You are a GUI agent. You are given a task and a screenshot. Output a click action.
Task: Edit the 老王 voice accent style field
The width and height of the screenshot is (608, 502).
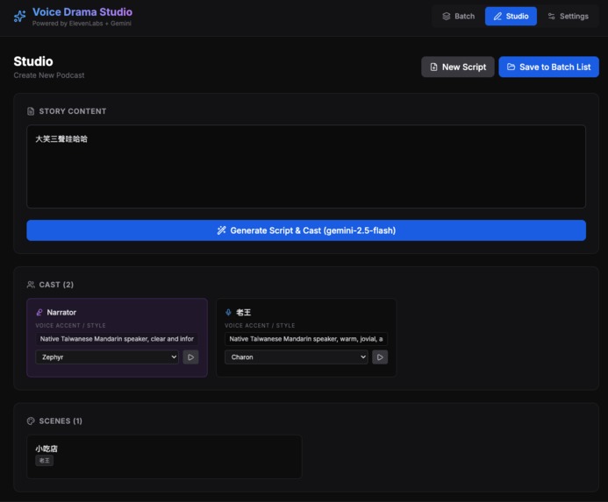point(306,339)
